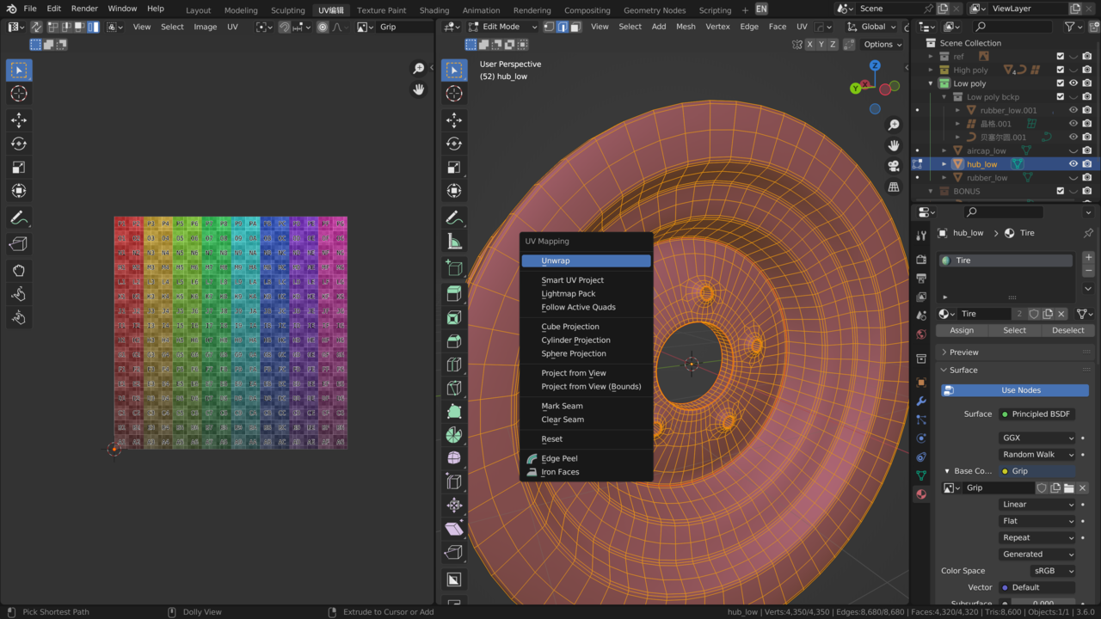Click the viewport zoom magnifier gizmo
Image resolution: width=1101 pixels, height=619 pixels.
[894, 125]
